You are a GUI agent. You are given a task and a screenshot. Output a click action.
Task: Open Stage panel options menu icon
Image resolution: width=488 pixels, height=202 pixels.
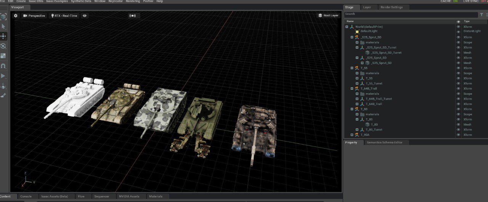click(486, 14)
